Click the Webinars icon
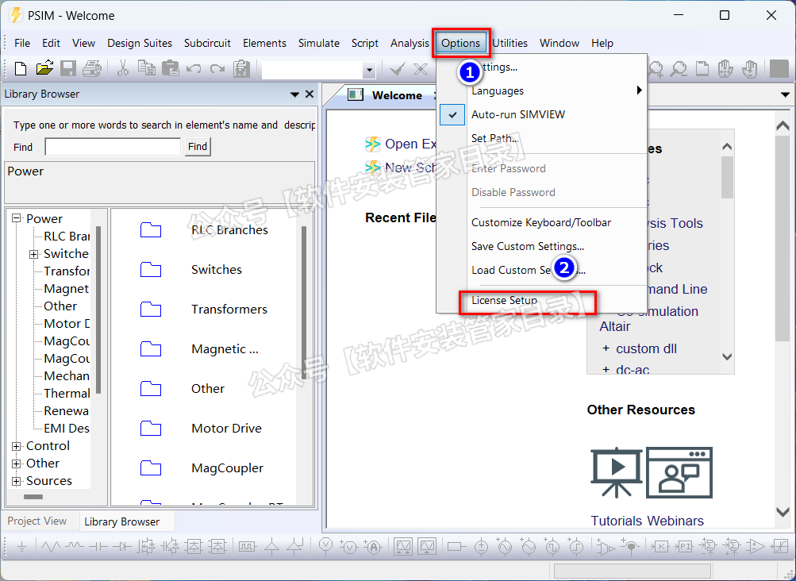 679,473
